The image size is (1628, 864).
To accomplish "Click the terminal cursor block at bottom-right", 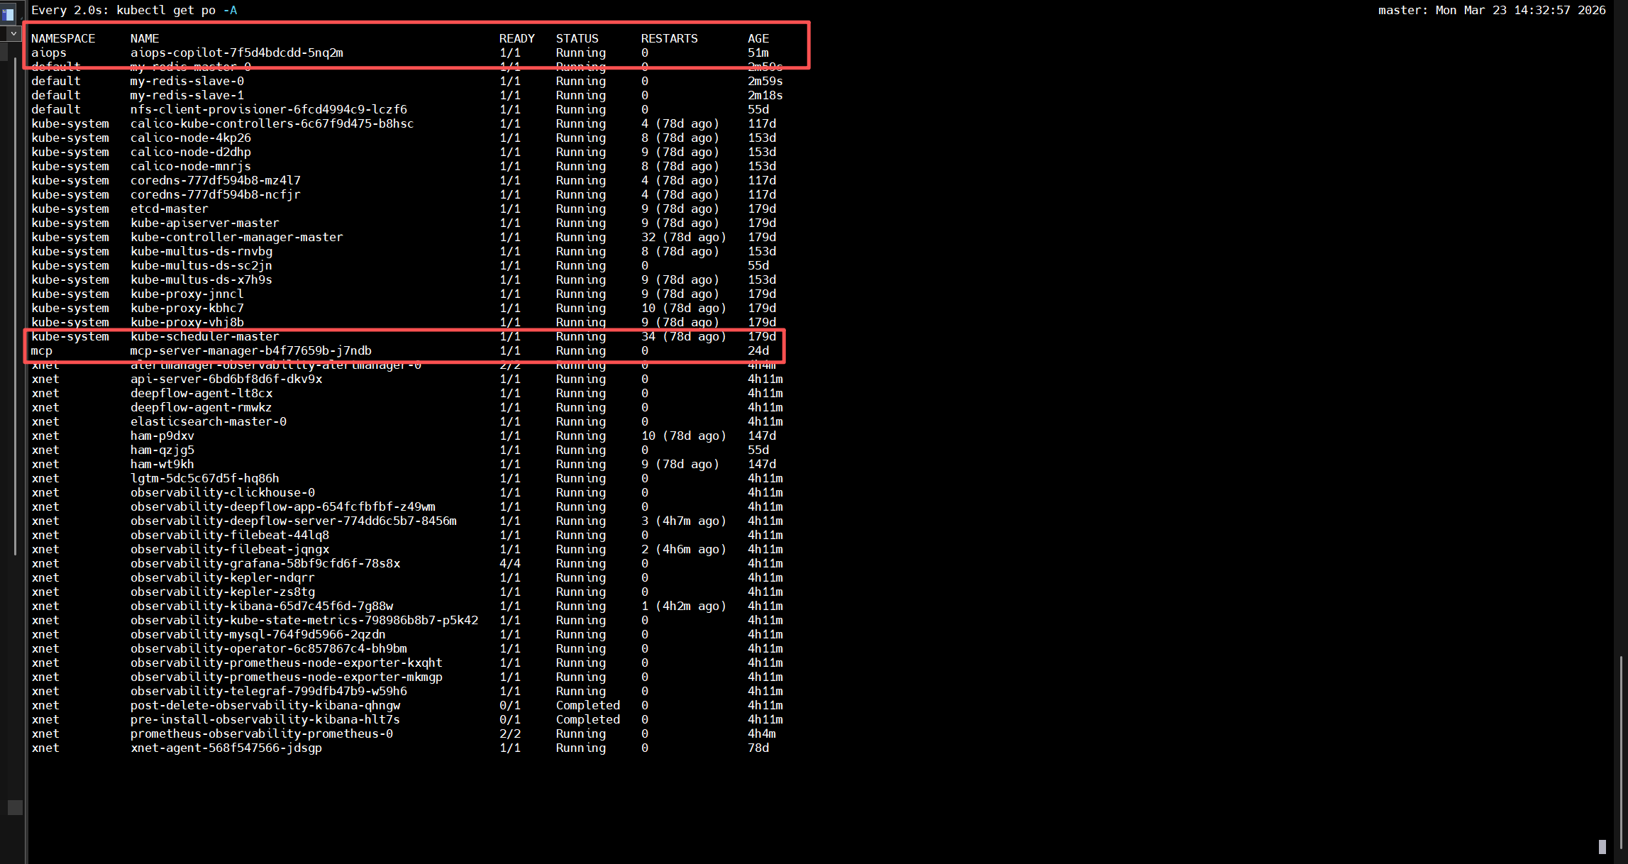I will click(x=1602, y=847).
